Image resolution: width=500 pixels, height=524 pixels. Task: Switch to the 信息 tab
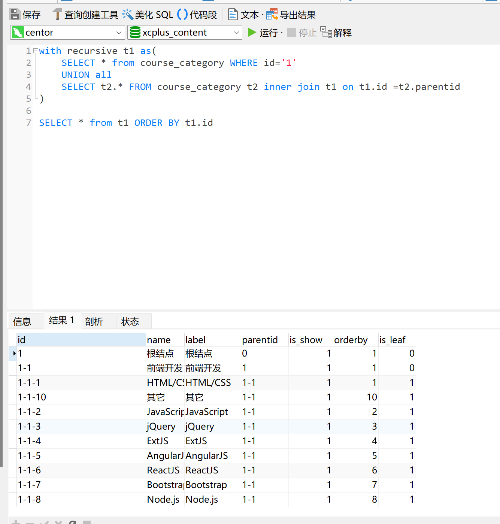[x=22, y=321]
